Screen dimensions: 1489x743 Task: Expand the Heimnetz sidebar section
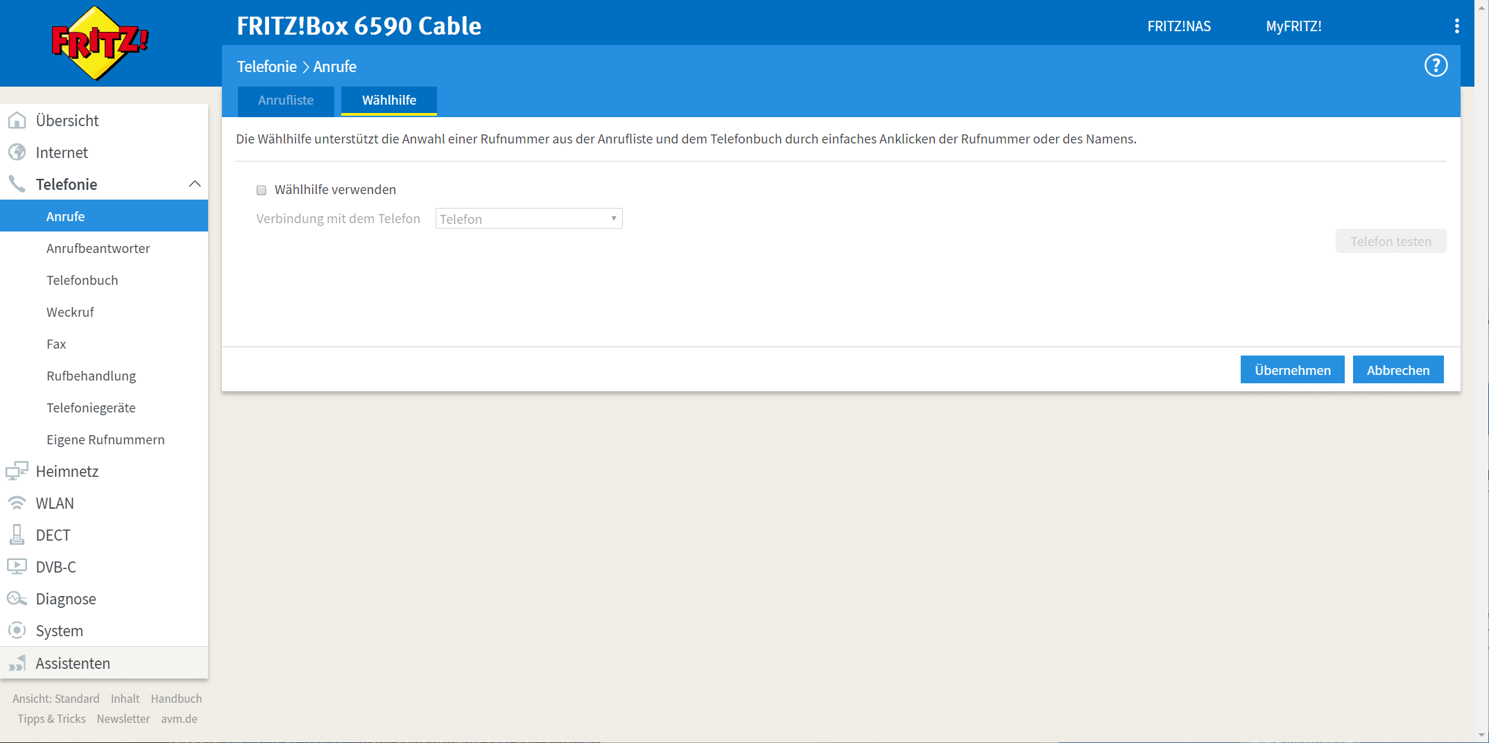point(67,471)
